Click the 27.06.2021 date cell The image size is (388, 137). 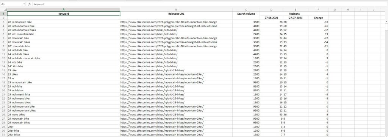[271, 18]
